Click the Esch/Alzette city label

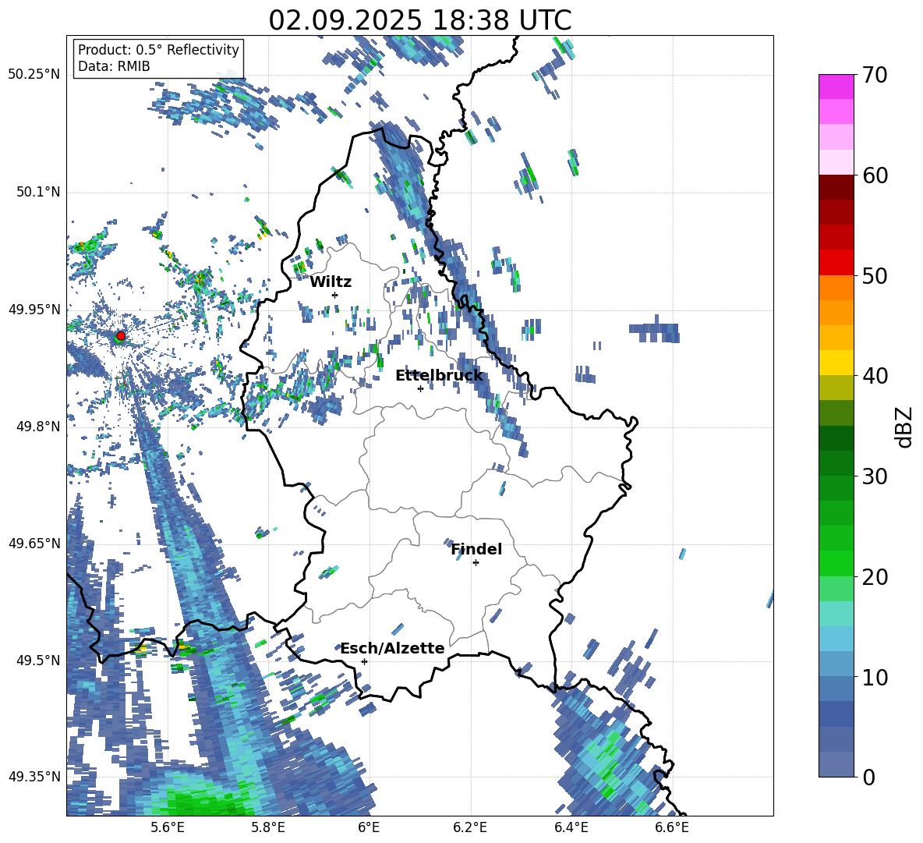tap(393, 649)
